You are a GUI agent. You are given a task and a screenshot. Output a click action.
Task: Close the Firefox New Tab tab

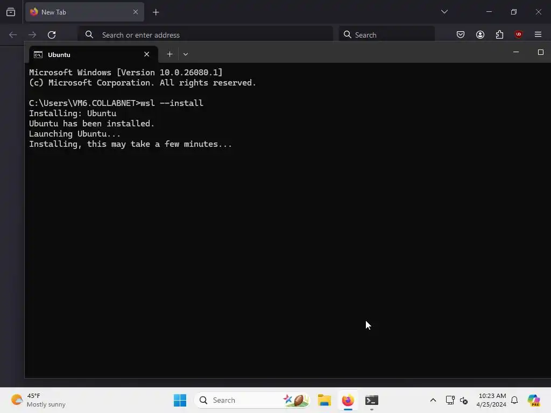coord(136,12)
